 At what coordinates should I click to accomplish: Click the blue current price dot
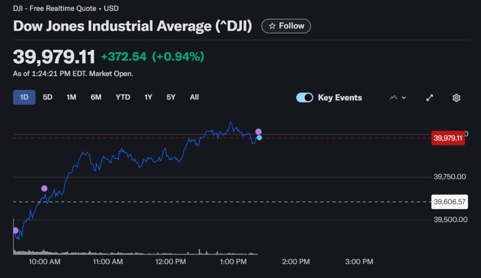(259, 137)
